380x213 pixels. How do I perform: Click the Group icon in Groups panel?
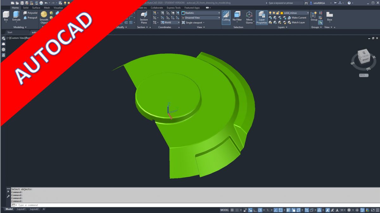click(x=314, y=15)
